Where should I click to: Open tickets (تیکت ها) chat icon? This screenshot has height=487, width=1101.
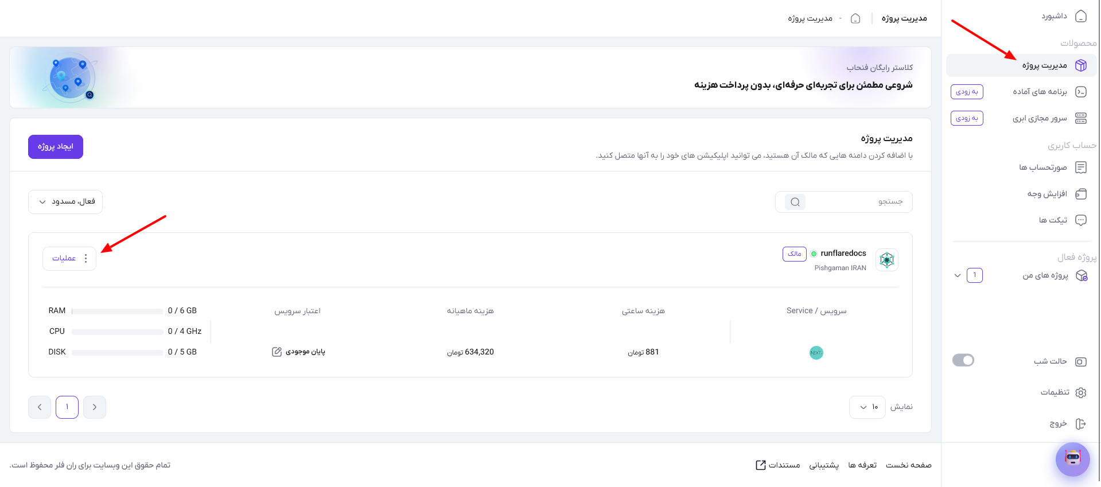pyautogui.click(x=1081, y=220)
